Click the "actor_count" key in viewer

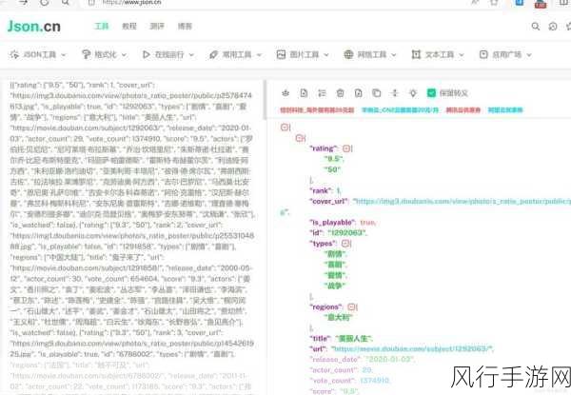334,370
